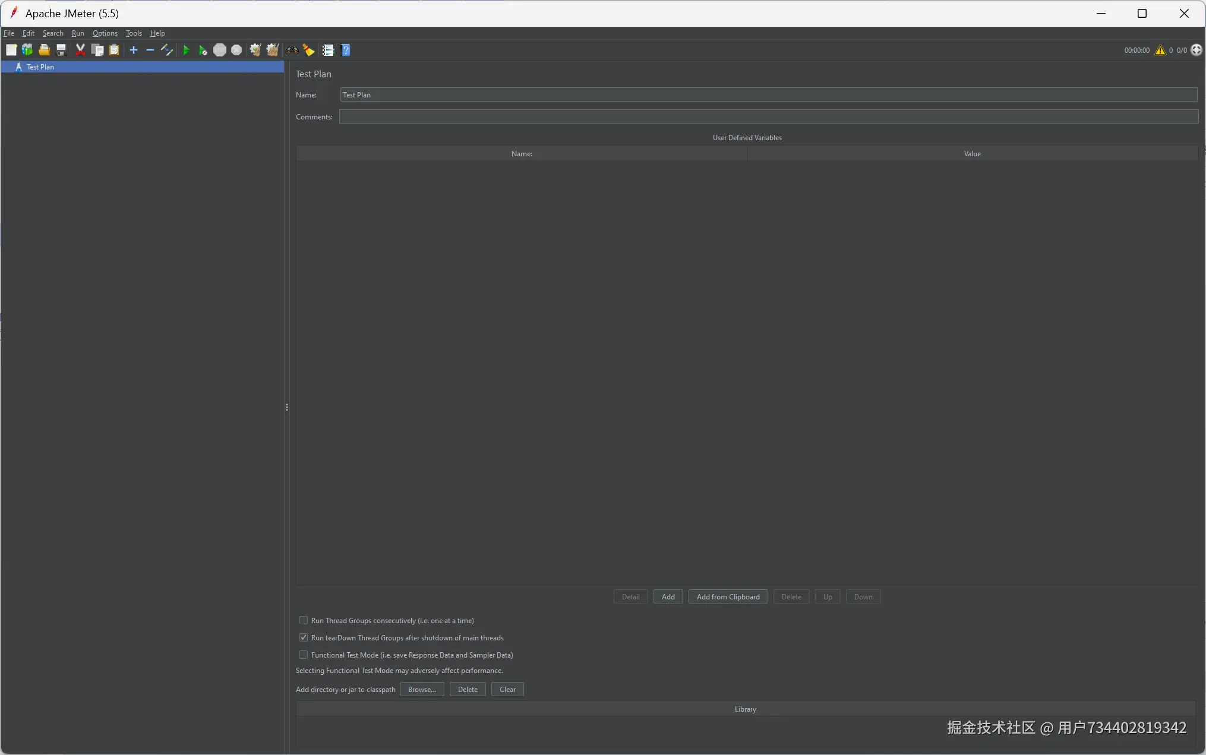Click the Browse... classpath button
This screenshot has height=755, width=1206.
(422, 690)
